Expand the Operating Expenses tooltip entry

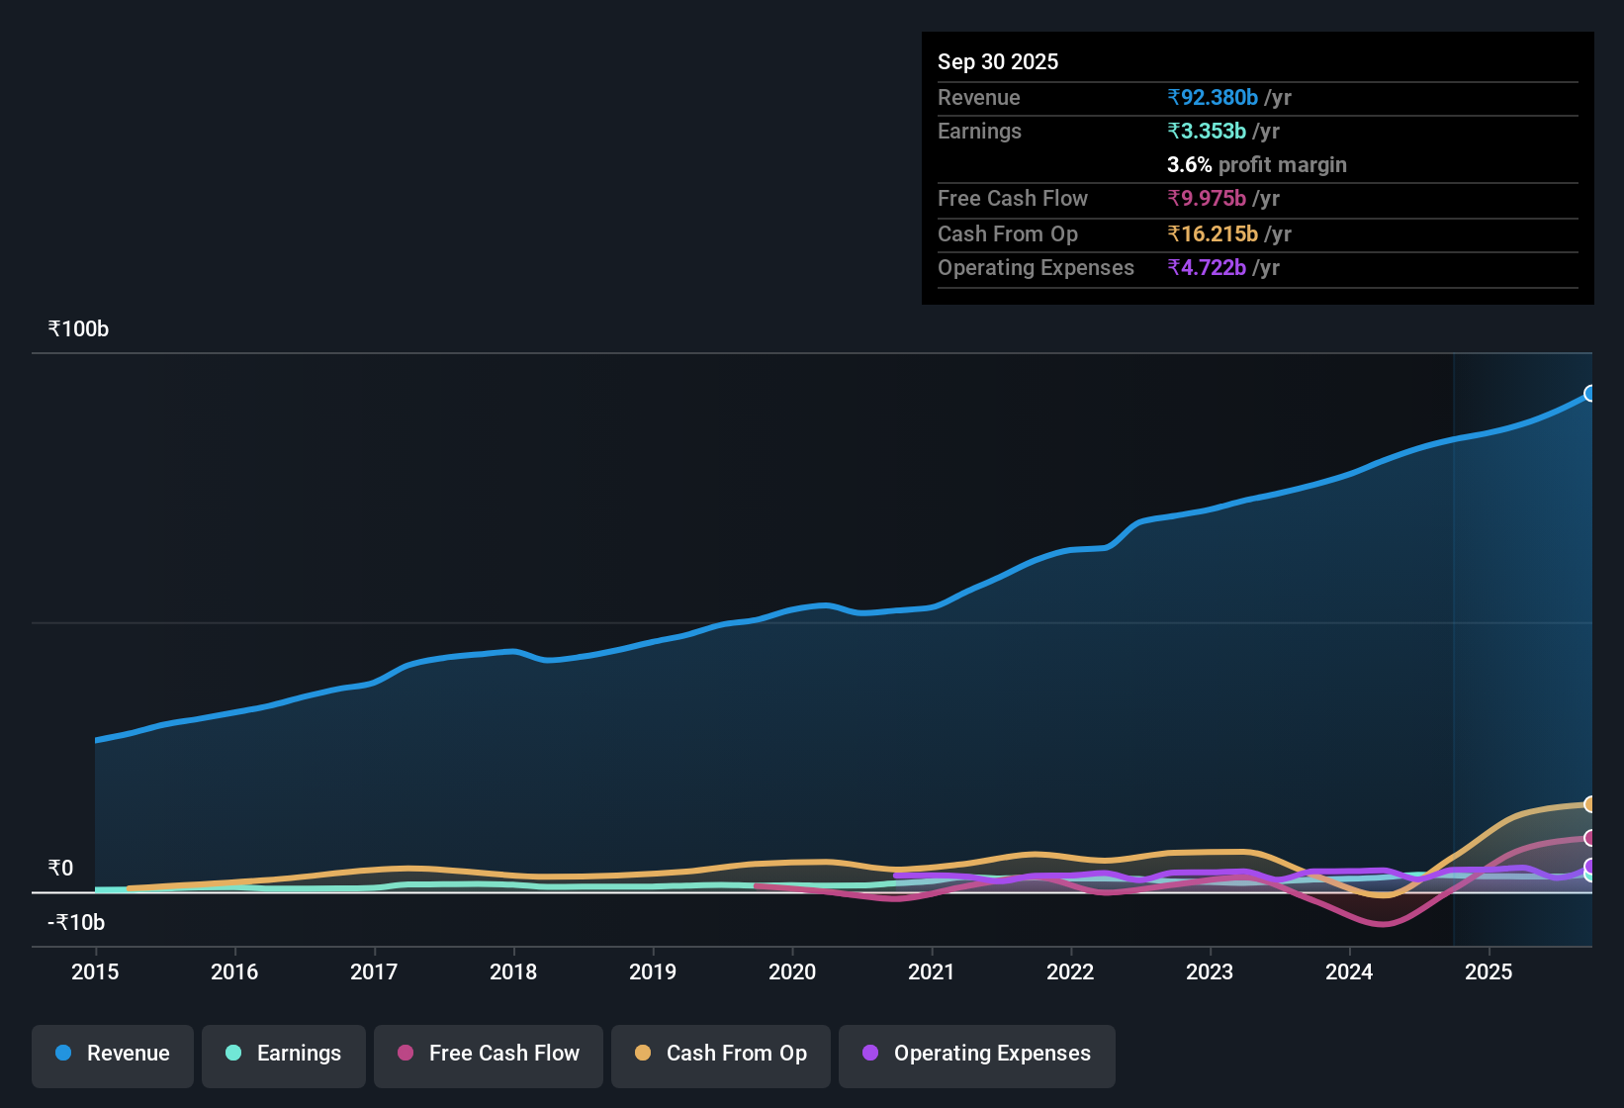(1036, 267)
